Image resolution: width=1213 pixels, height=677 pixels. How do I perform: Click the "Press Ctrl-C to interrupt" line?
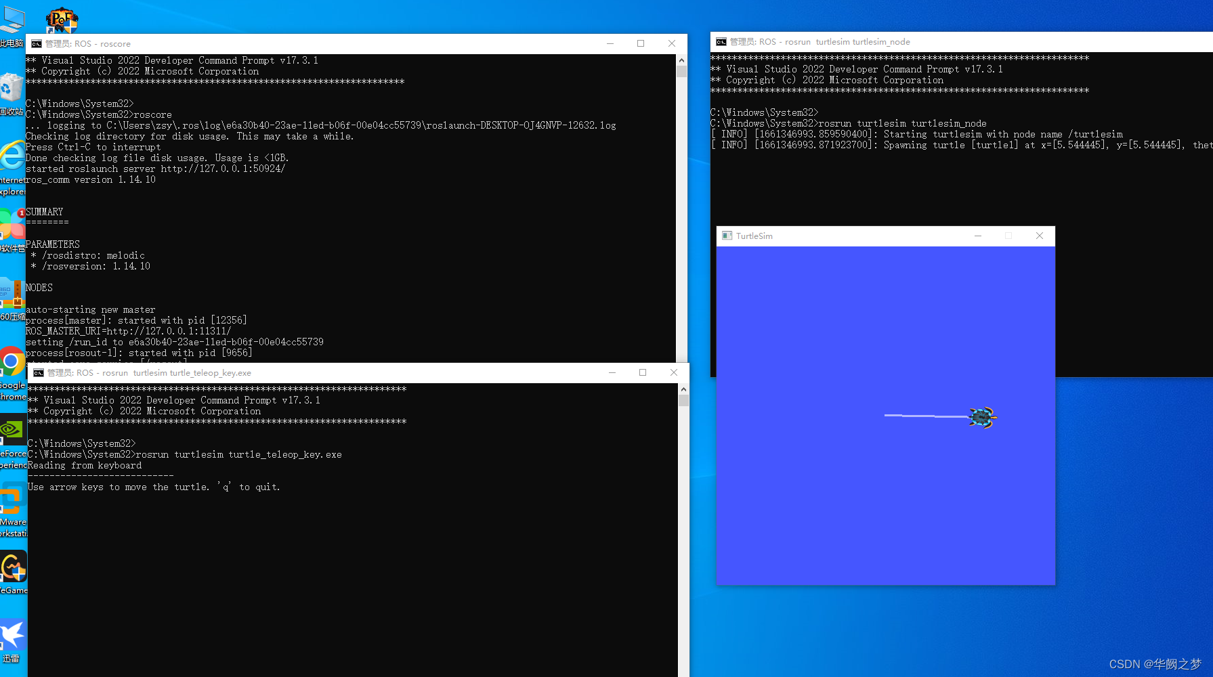[x=93, y=147]
